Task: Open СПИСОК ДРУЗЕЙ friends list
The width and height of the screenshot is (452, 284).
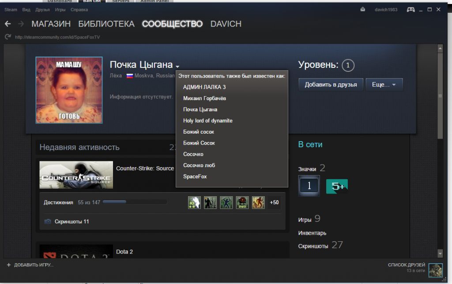Action: point(407,265)
